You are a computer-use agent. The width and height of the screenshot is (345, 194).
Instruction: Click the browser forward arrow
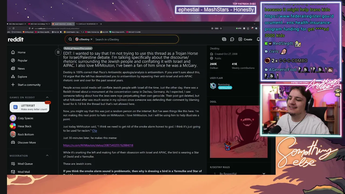click(10, 28)
